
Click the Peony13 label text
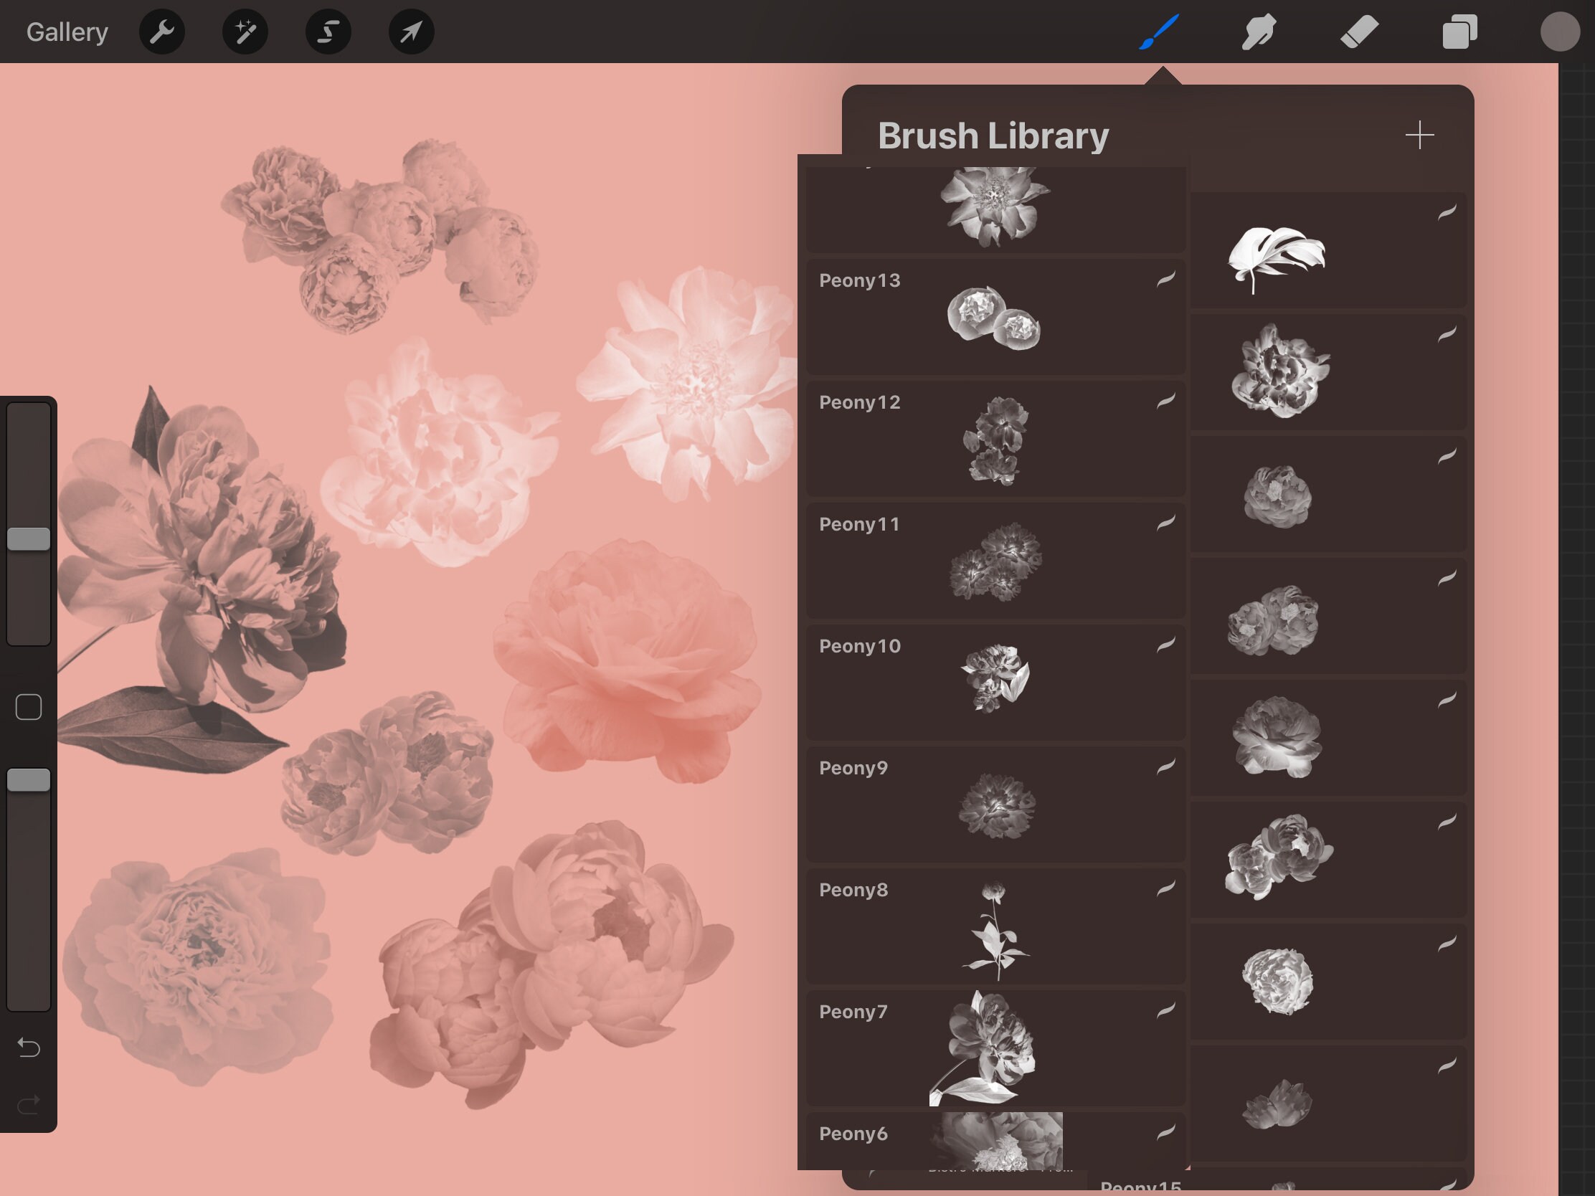tap(859, 280)
